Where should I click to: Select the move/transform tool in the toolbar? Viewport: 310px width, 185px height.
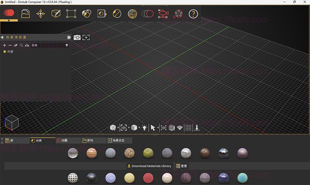point(40,14)
